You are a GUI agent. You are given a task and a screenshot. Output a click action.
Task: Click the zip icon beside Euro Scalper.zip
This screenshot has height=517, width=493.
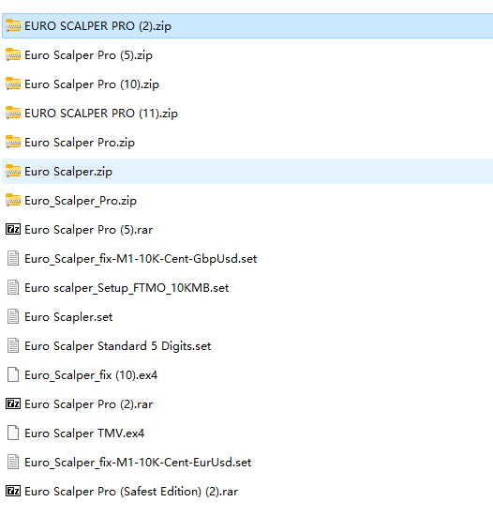13,171
